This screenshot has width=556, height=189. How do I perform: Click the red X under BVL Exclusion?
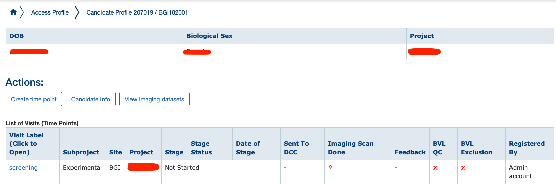point(463,168)
